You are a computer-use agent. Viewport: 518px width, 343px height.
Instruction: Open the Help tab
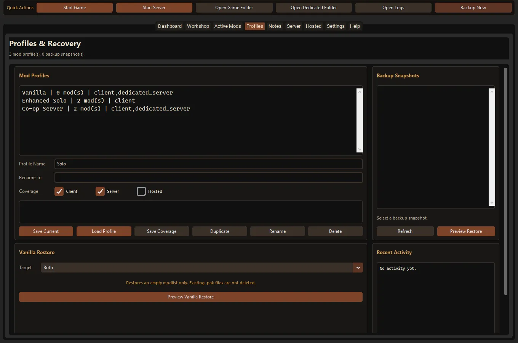click(x=355, y=26)
